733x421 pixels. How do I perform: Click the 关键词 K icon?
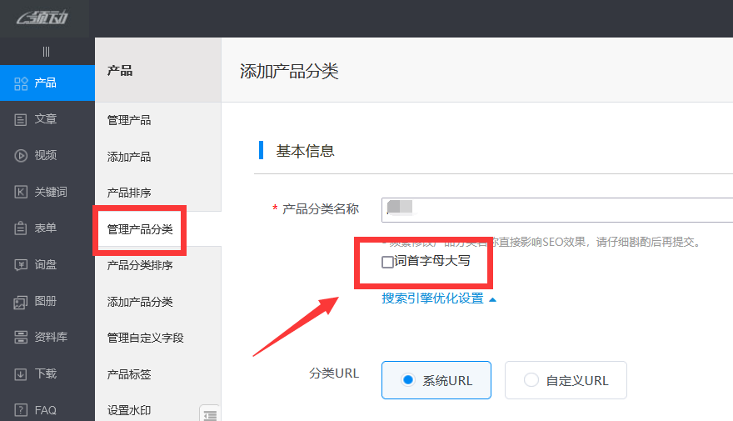[x=21, y=192]
